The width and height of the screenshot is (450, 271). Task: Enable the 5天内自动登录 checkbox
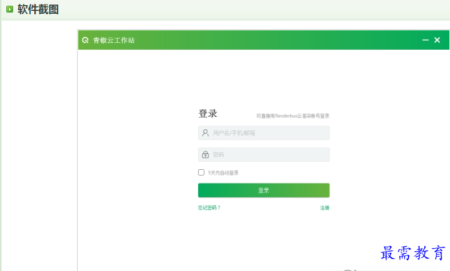201,173
